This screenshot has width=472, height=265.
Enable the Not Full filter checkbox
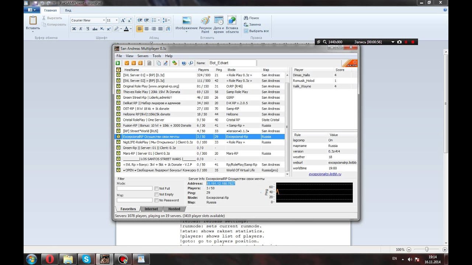pos(157,188)
